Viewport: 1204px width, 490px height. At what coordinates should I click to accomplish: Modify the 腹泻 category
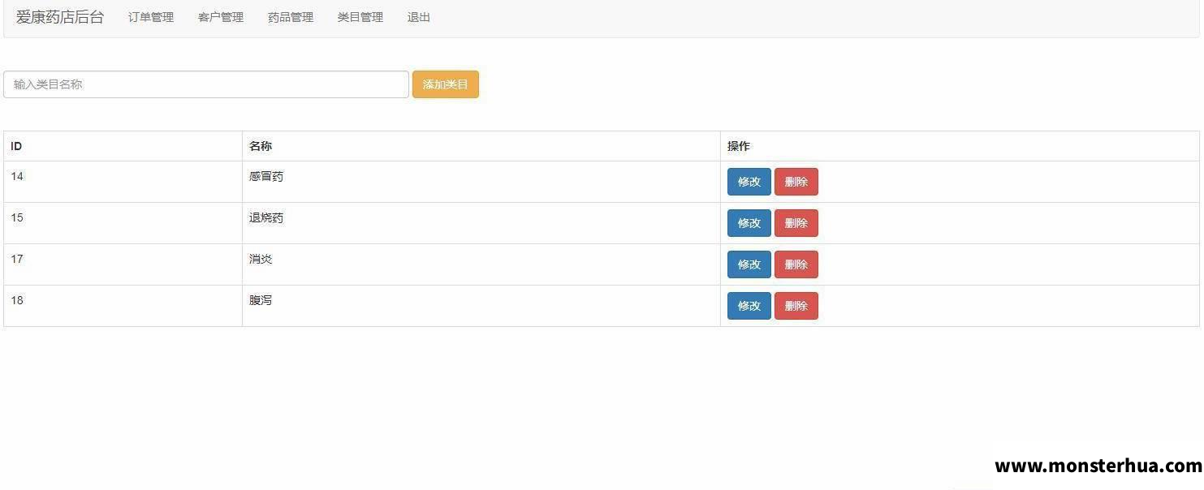749,306
